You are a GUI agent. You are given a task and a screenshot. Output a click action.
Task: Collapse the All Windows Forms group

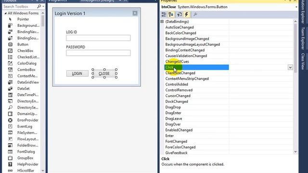click(x=5, y=13)
